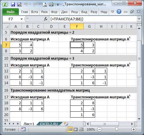Screen dimensions: 144x135
Task: Expand the Name Box dropdown arrow
Action: (x=21, y=19)
